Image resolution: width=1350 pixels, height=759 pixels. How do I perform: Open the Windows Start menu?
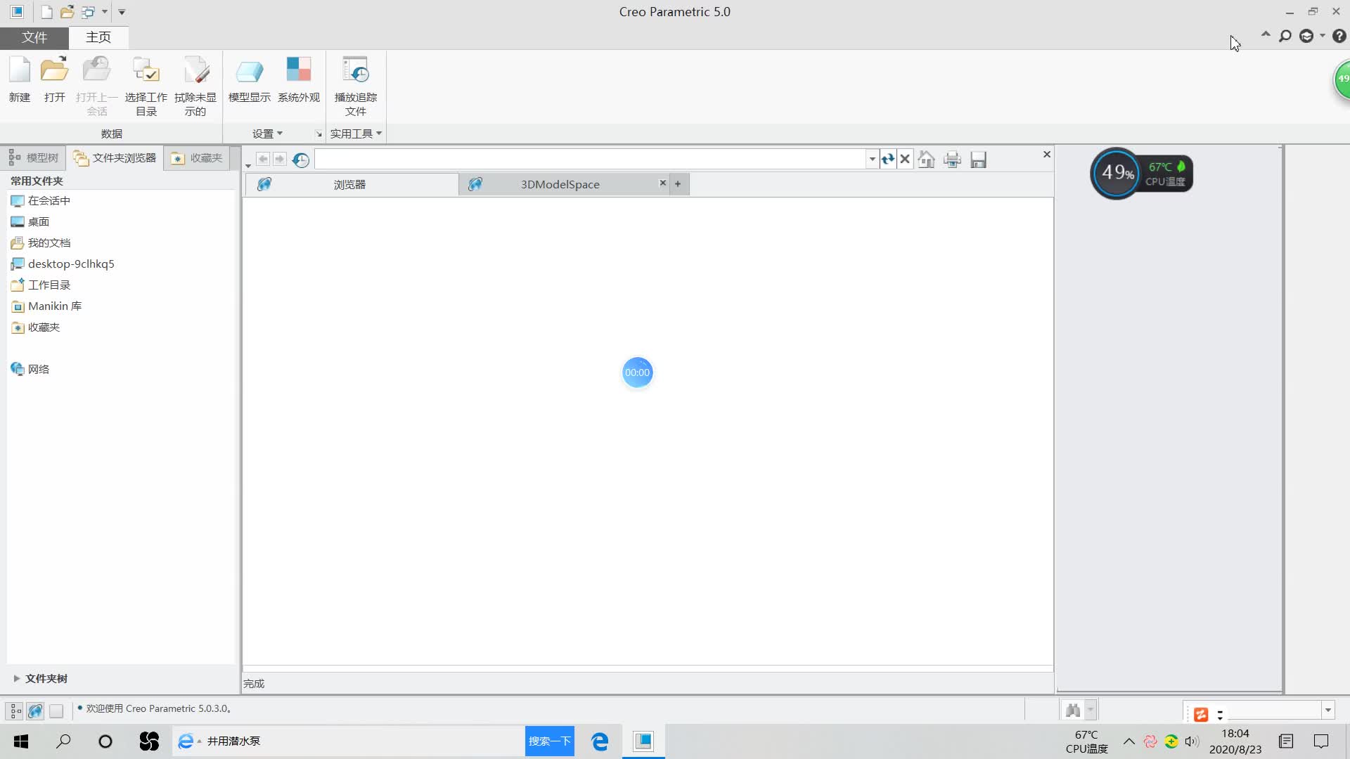coord(21,741)
